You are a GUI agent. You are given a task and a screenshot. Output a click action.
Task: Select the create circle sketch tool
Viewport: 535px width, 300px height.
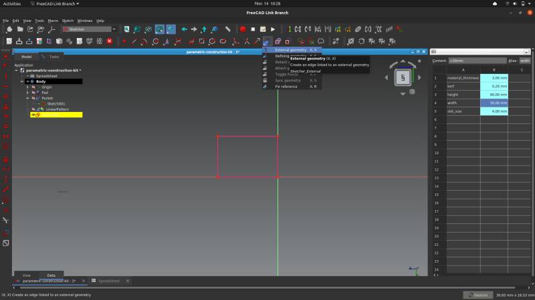(x=156, y=41)
